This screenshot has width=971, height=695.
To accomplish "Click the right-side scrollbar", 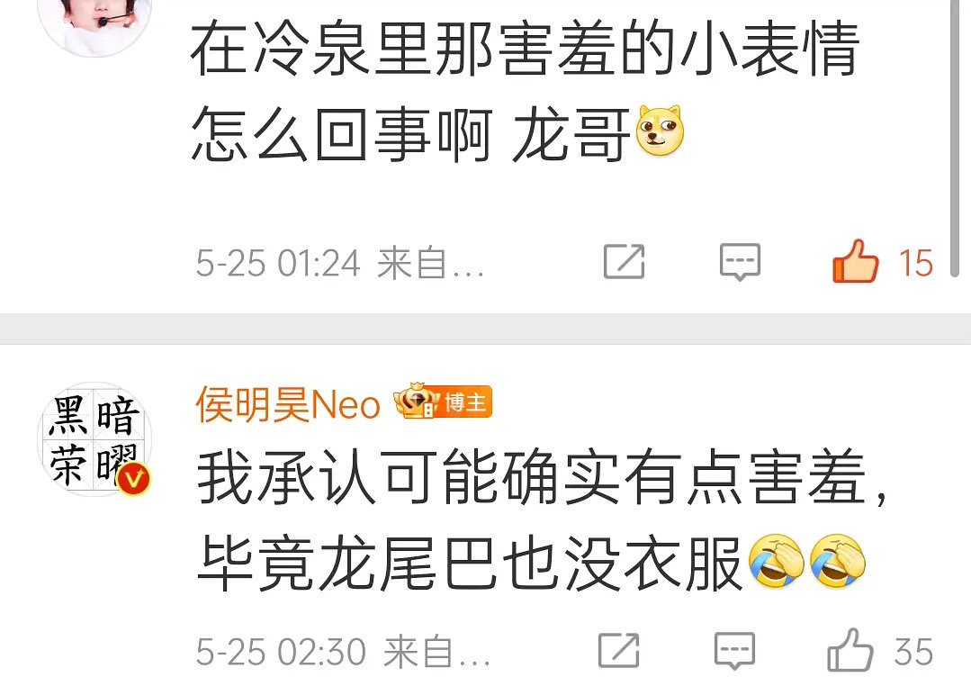I will tap(954, 138).
